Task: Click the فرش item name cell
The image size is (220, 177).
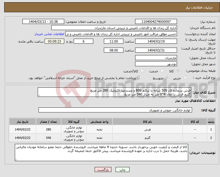Action: tap(147, 129)
